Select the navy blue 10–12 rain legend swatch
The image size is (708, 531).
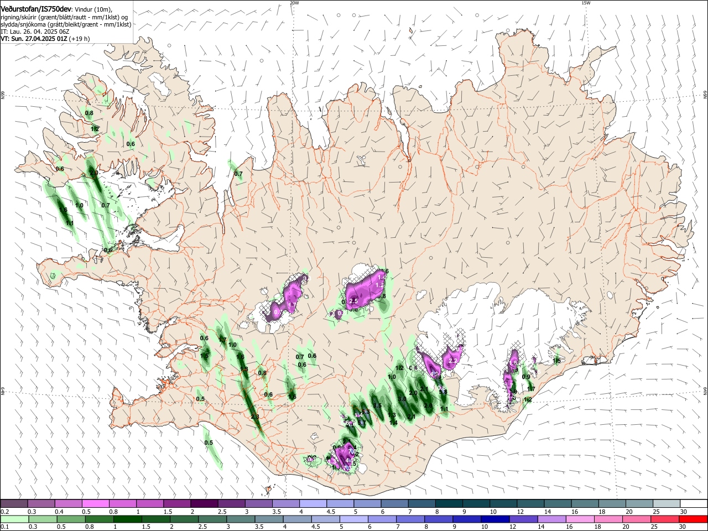pyautogui.click(x=495, y=519)
